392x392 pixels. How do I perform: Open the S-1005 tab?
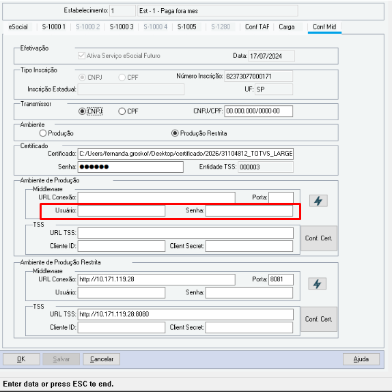(x=186, y=27)
